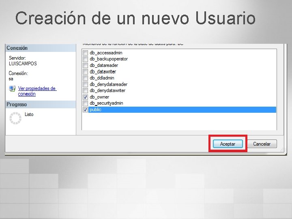
Task: Click the dialog resize grip corner
Action: point(282,150)
